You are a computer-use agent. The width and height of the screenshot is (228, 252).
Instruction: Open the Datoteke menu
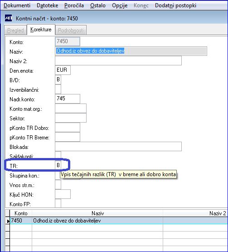47,5
